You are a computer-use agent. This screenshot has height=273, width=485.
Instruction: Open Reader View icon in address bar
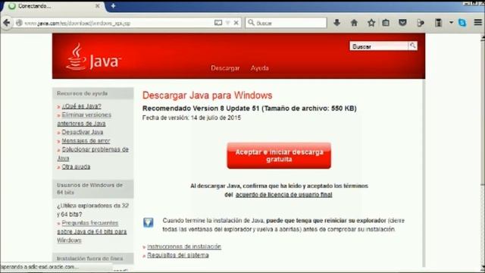[218, 23]
